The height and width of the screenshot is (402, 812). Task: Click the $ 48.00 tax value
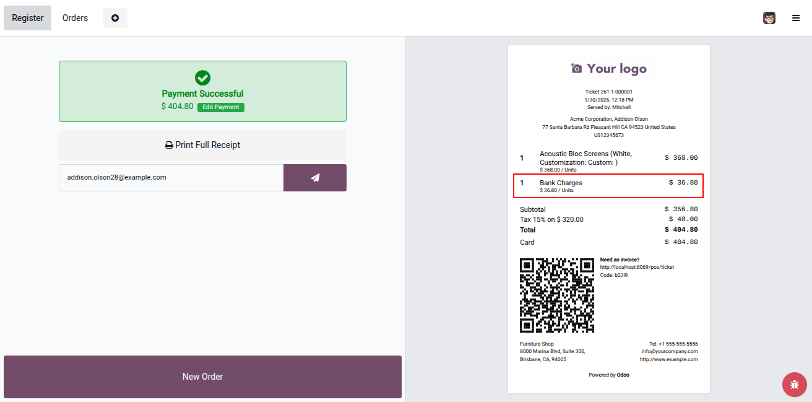point(683,219)
